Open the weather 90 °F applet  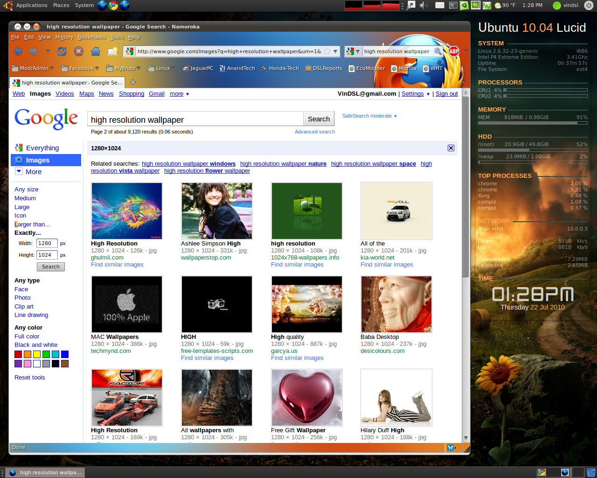pos(505,5)
